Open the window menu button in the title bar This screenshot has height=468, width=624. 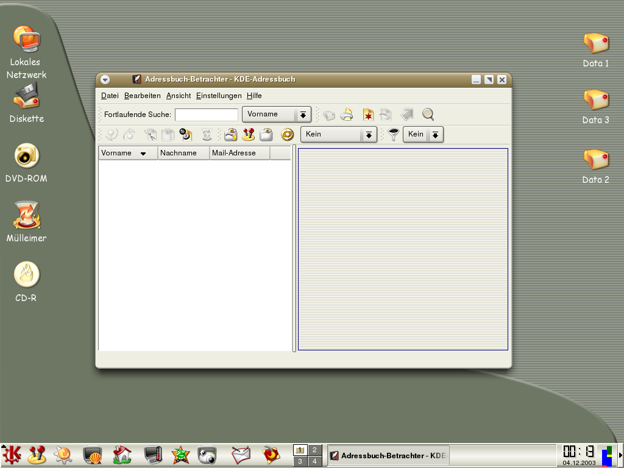(105, 80)
